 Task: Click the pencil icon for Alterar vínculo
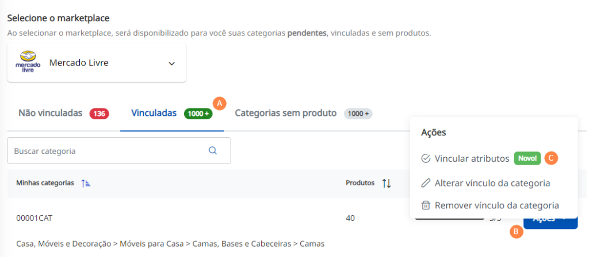(x=426, y=183)
